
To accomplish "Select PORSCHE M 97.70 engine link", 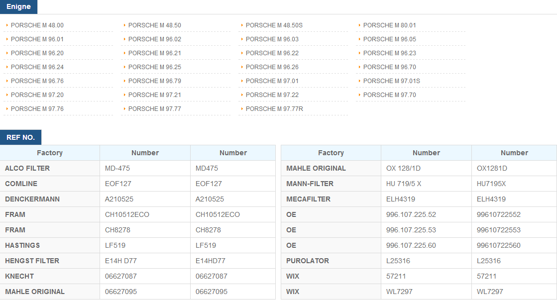I will pos(389,95).
